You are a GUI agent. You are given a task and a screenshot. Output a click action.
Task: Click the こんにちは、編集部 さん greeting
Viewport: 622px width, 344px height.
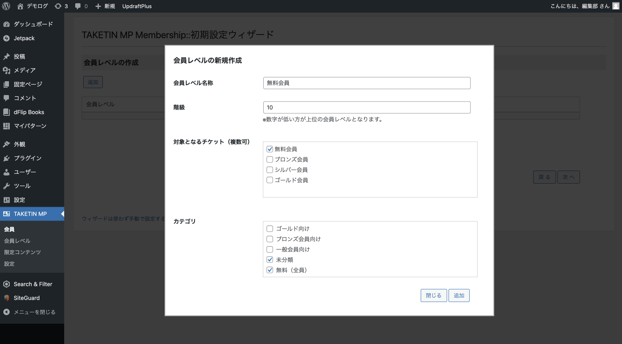(580, 6)
